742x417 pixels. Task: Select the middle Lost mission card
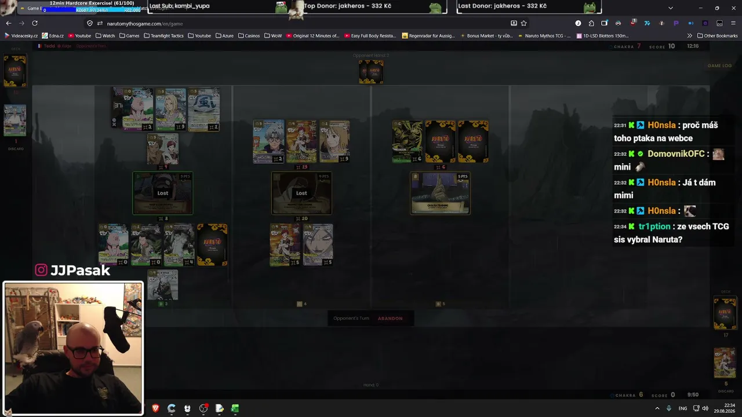click(301, 193)
